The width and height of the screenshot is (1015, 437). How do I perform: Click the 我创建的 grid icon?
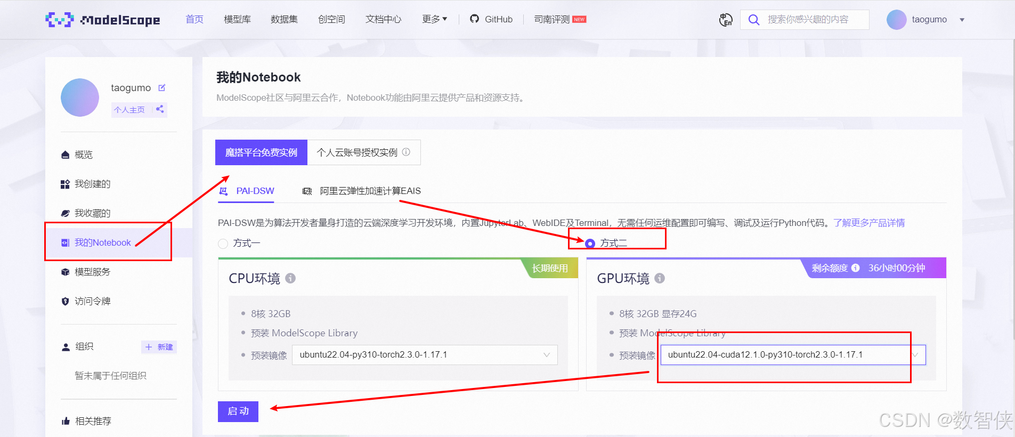(66, 184)
